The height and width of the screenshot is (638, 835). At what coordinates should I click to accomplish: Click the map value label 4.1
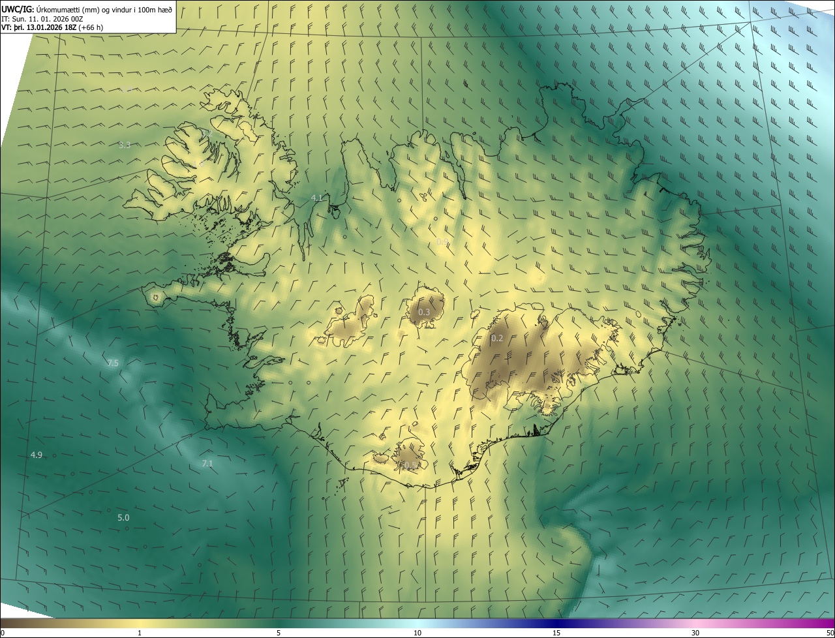317,198
